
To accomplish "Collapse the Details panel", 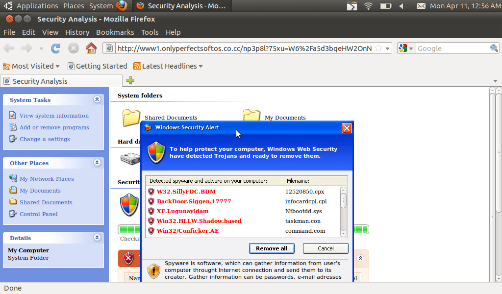I will (97, 237).
